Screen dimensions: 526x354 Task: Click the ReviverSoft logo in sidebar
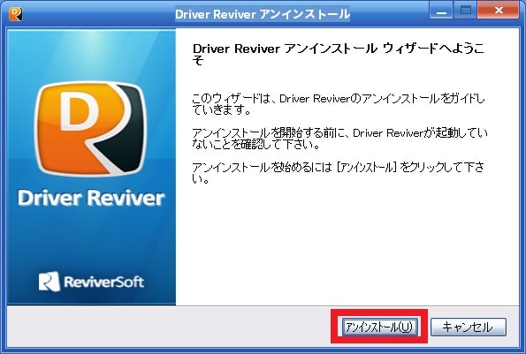(x=91, y=282)
